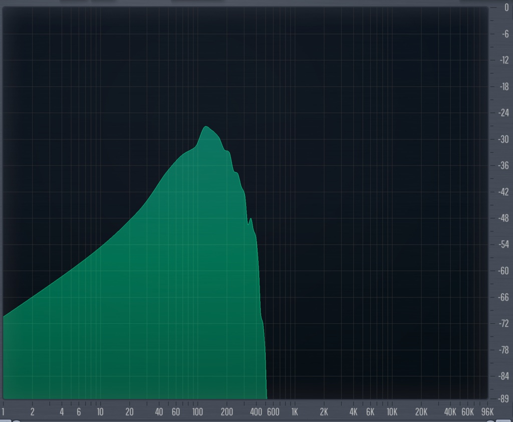Click the 100 Hz frequency axis label
The image size is (513, 422).
[197, 412]
